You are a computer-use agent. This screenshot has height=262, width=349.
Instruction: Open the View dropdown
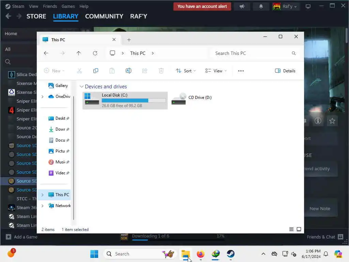216,71
